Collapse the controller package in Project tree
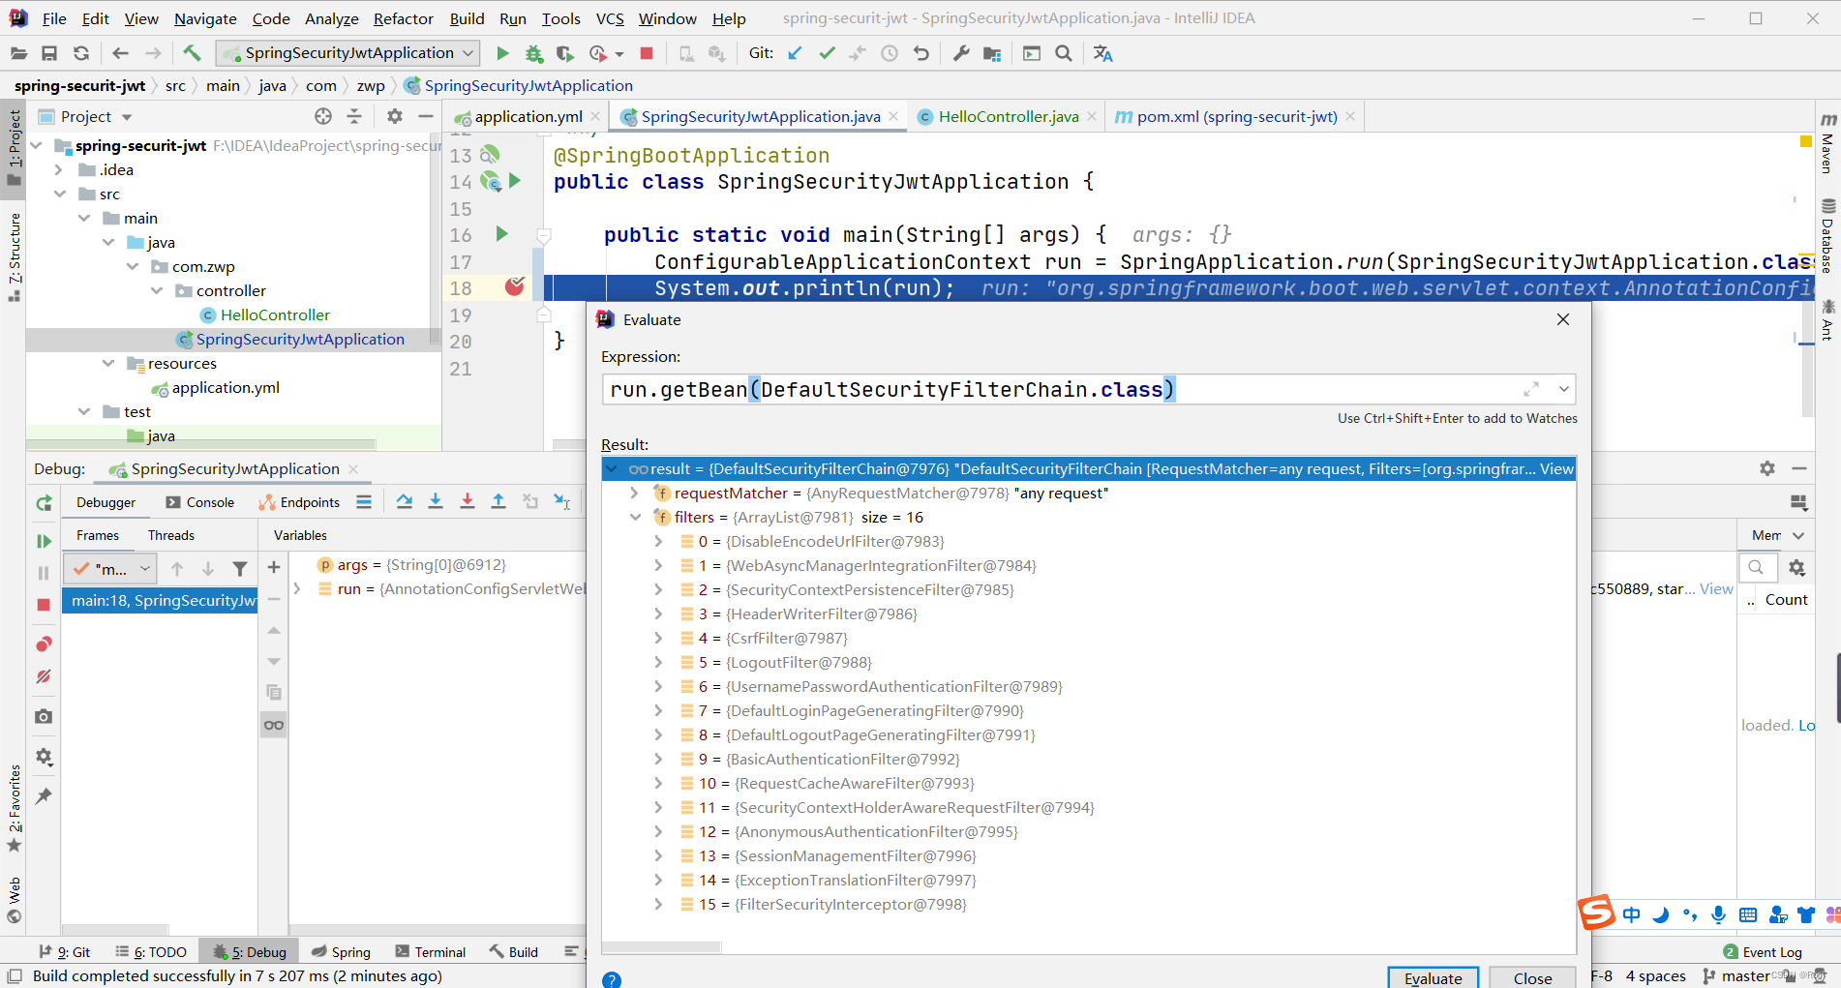The width and height of the screenshot is (1841, 988). (x=157, y=290)
